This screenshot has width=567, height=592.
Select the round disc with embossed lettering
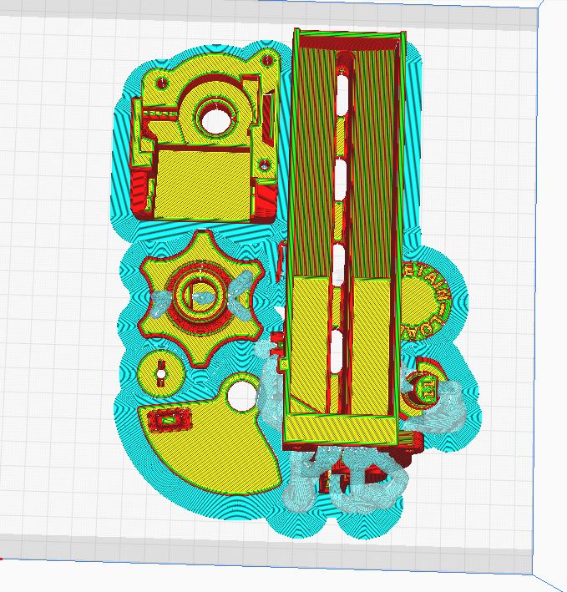[427, 300]
